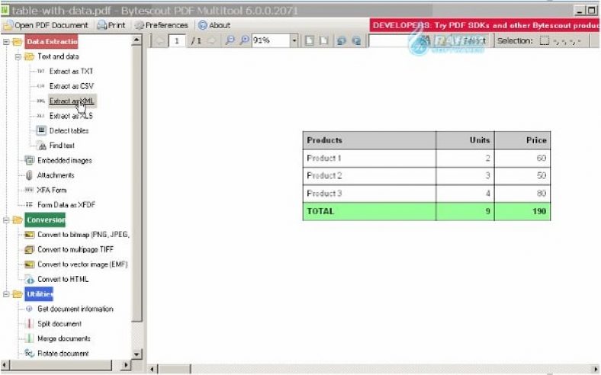Click the Convert to bitmap icon

[x=30, y=235]
